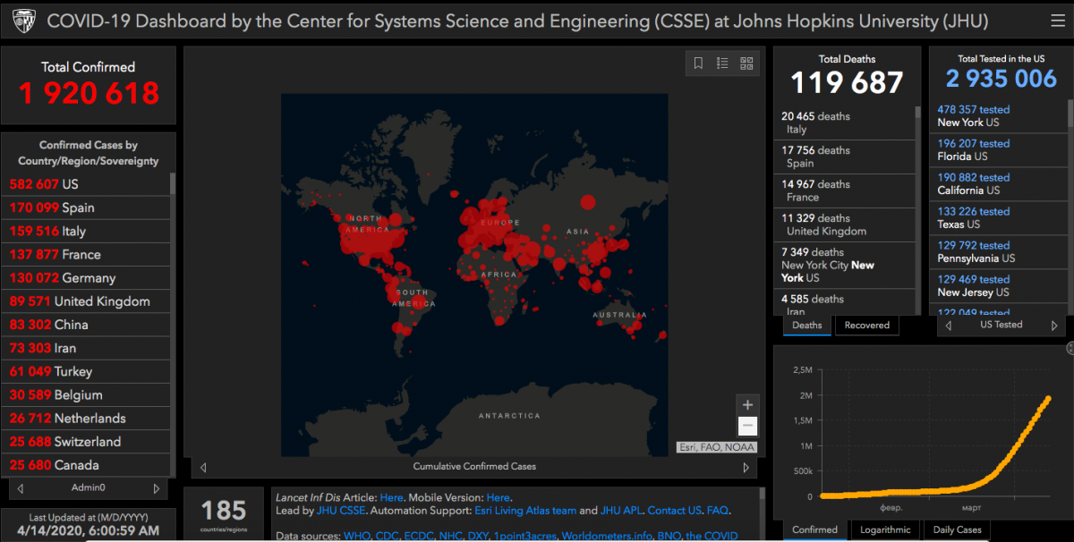Go to next Admin0 list view

point(156,488)
